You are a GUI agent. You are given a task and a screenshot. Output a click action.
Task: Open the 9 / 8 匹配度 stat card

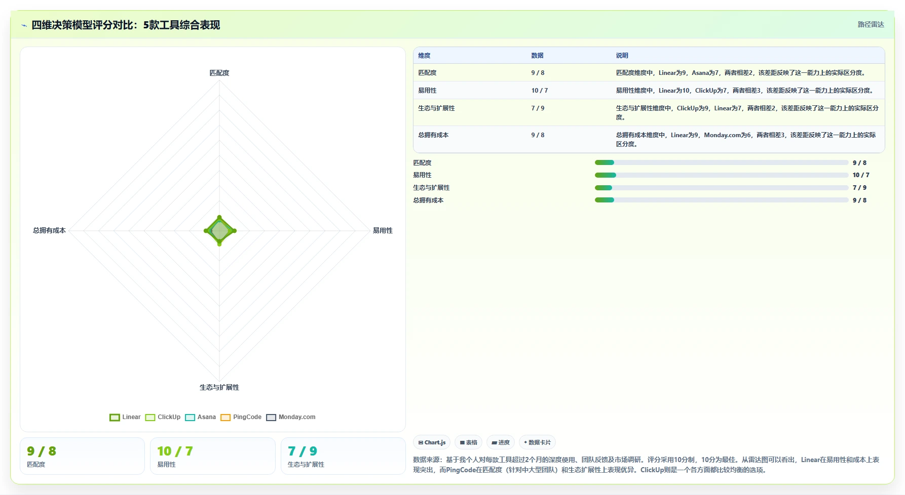tap(82, 456)
